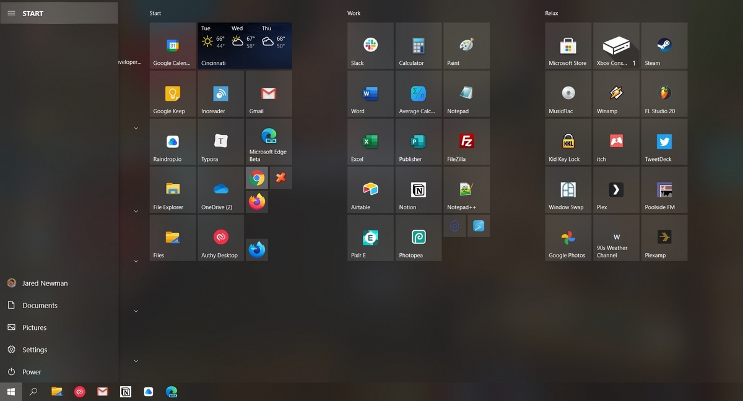Open Settings from the Start sidebar
The width and height of the screenshot is (743, 401).
tap(35, 350)
